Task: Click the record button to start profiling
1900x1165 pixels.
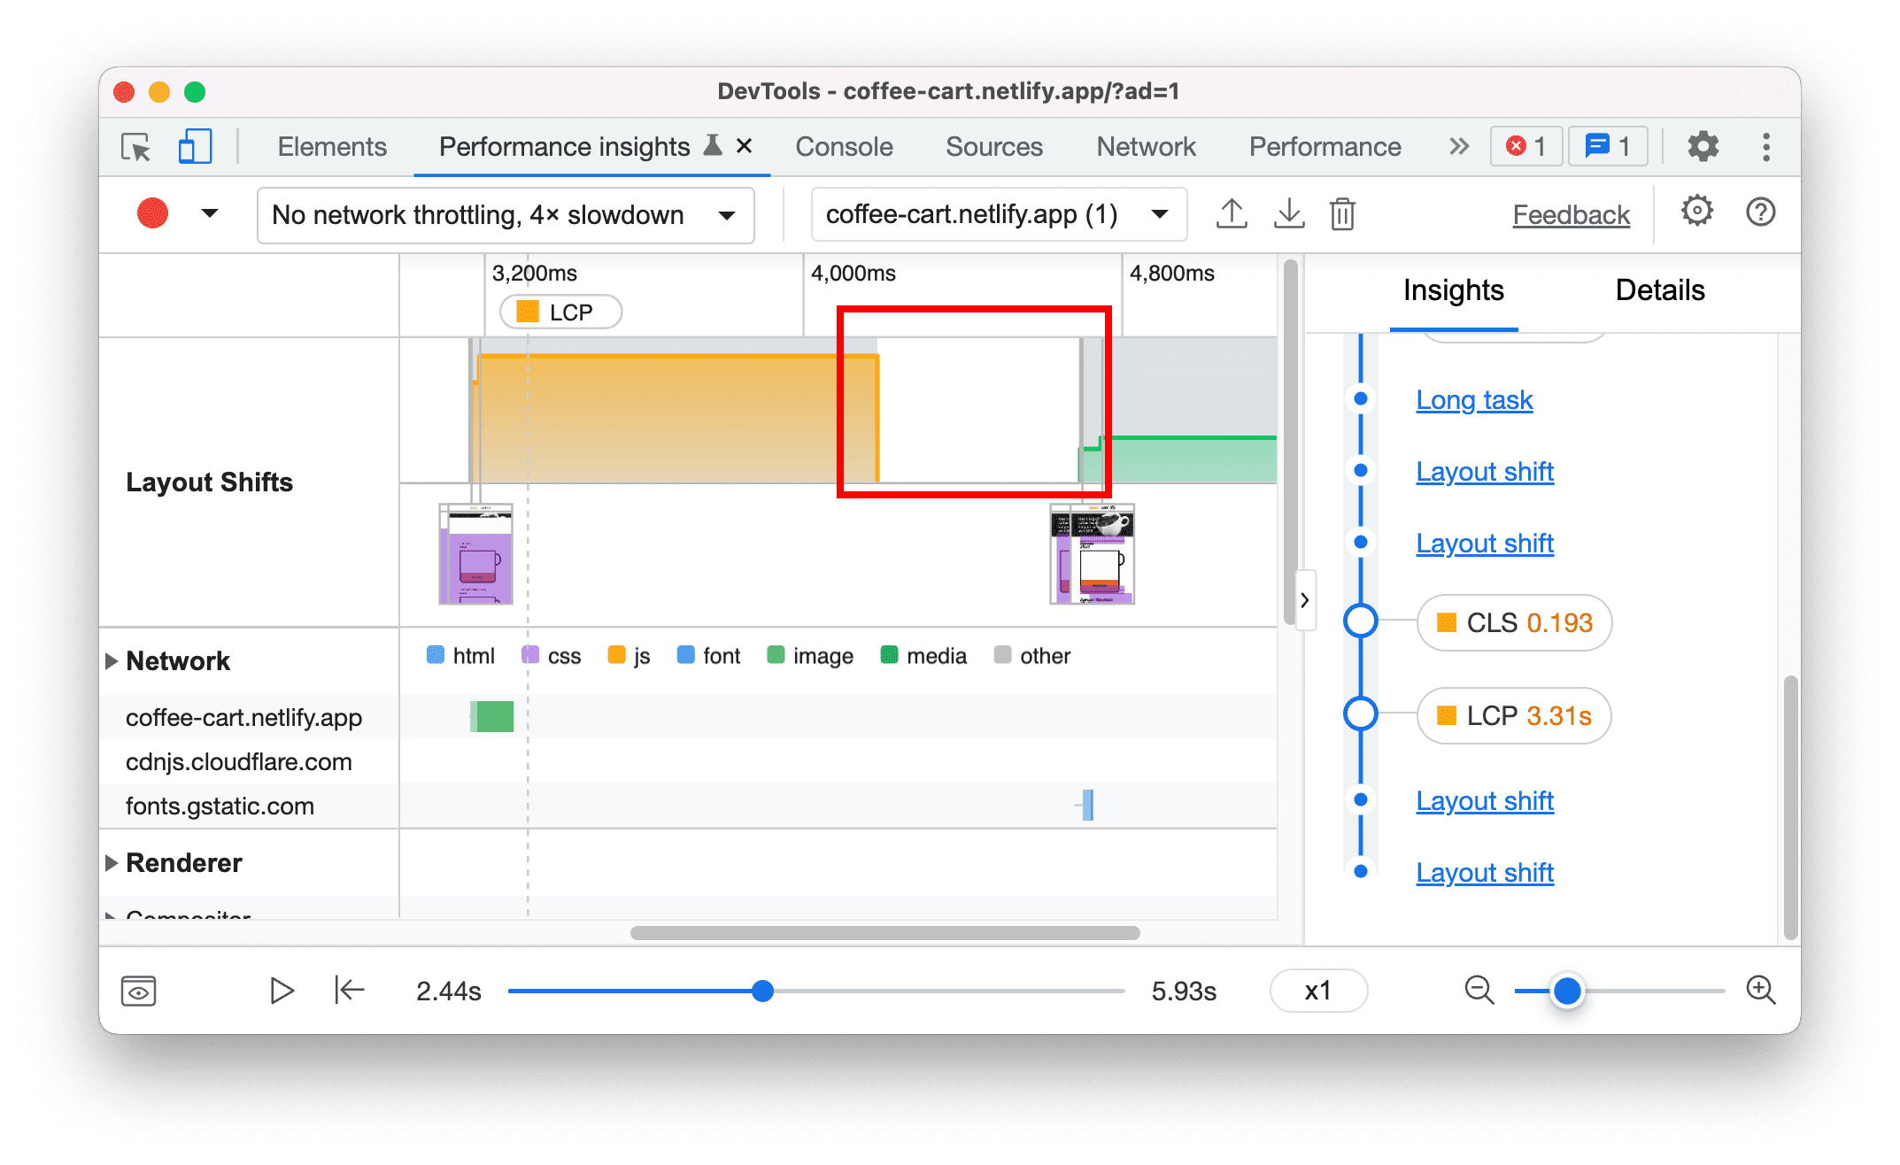Action: (151, 214)
